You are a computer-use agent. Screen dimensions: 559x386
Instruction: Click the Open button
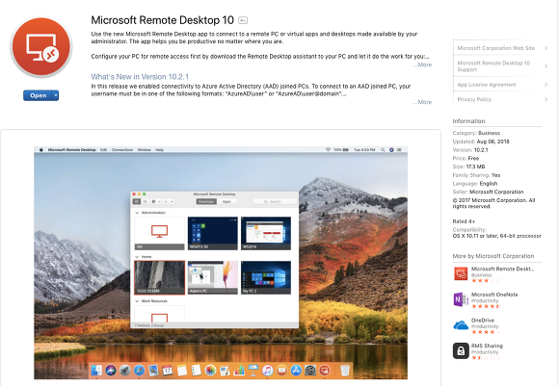pos(38,95)
